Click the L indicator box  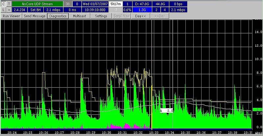point(4,10)
